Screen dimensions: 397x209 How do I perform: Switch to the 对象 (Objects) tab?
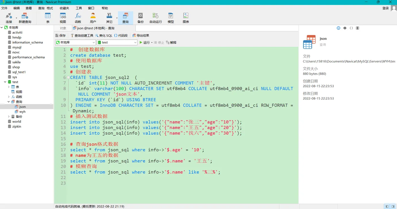[x=63, y=28]
